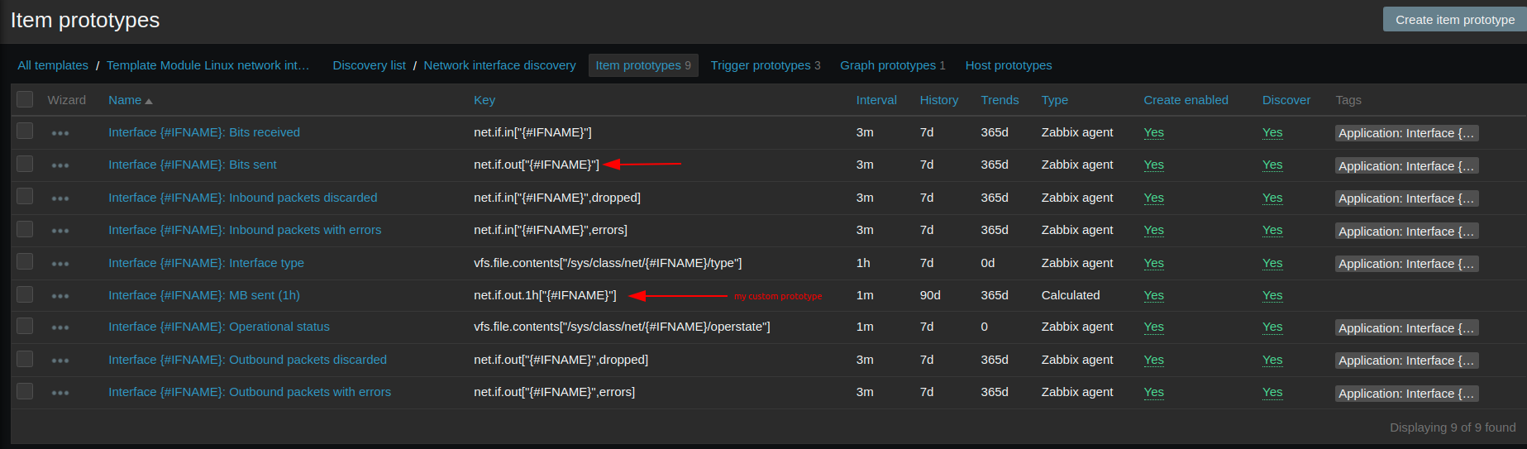Open wizard menu for Outbound packets with errors
Image resolution: width=1527 pixels, height=449 pixels.
60,393
